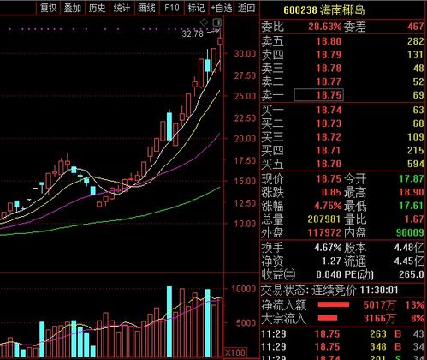The width and height of the screenshot is (427, 360).
Task: Activate the 画线 drawing tool
Action: [x=146, y=8]
